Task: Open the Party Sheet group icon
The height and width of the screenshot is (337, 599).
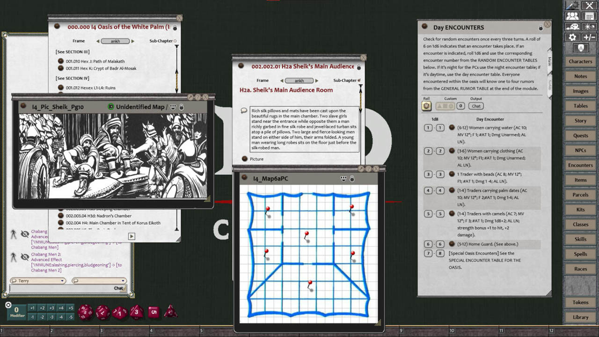Action: [571, 15]
